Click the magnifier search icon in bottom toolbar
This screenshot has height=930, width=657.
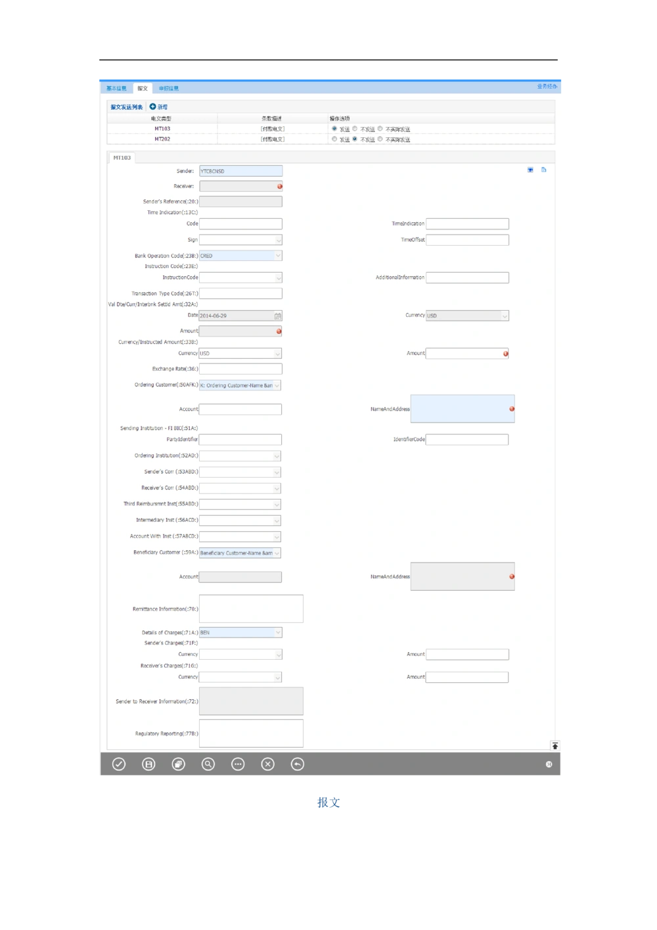coord(208,764)
